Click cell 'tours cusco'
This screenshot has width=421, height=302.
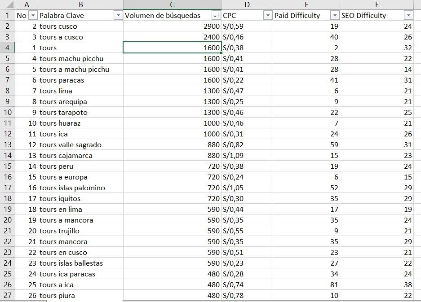click(80, 26)
